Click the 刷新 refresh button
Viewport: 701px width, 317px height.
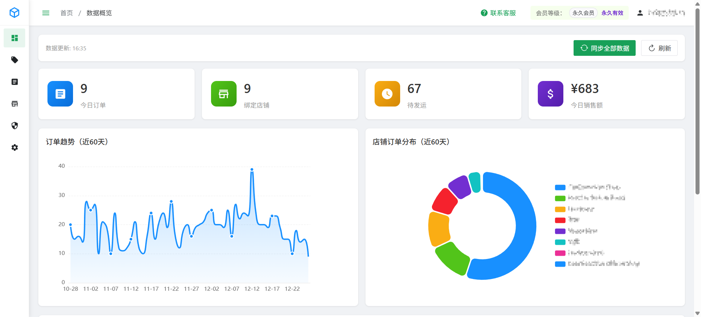pyautogui.click(x=659, y=48)
